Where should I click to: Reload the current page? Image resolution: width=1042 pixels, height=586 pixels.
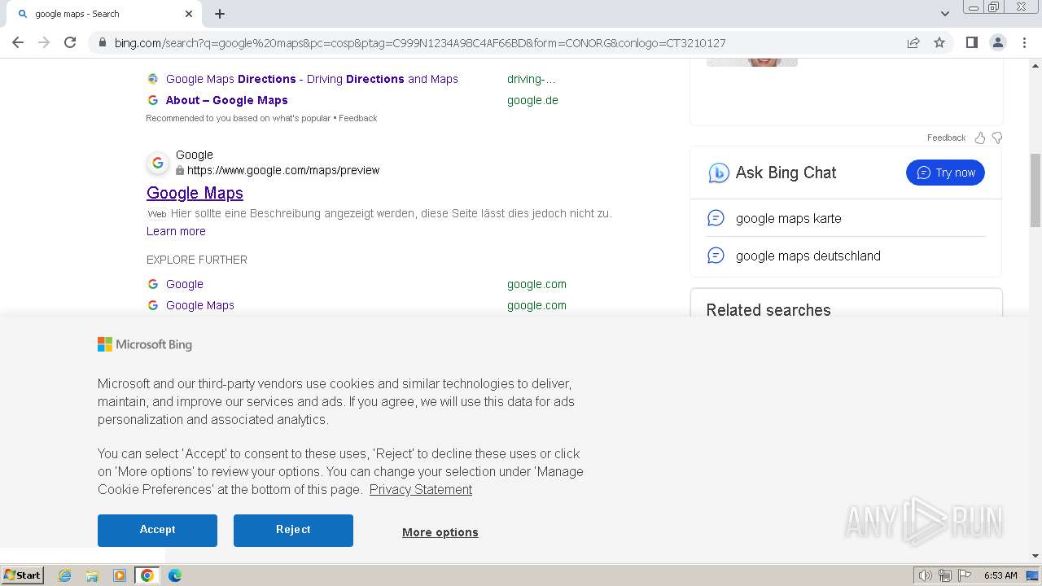pos(70,42)
